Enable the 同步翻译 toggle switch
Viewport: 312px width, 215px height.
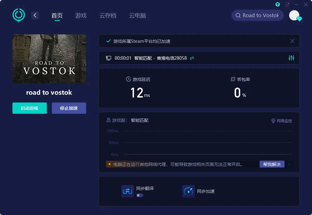pos(139,195)
